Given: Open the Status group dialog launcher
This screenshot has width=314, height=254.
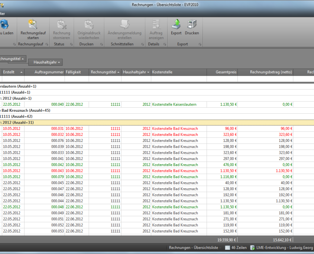Looking at the screenshot, I should point(71,45).
